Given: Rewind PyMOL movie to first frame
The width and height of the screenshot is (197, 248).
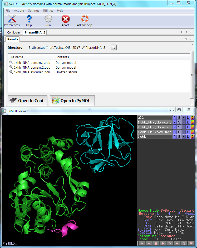Looking at the screenshot, I should pos(142,243).
